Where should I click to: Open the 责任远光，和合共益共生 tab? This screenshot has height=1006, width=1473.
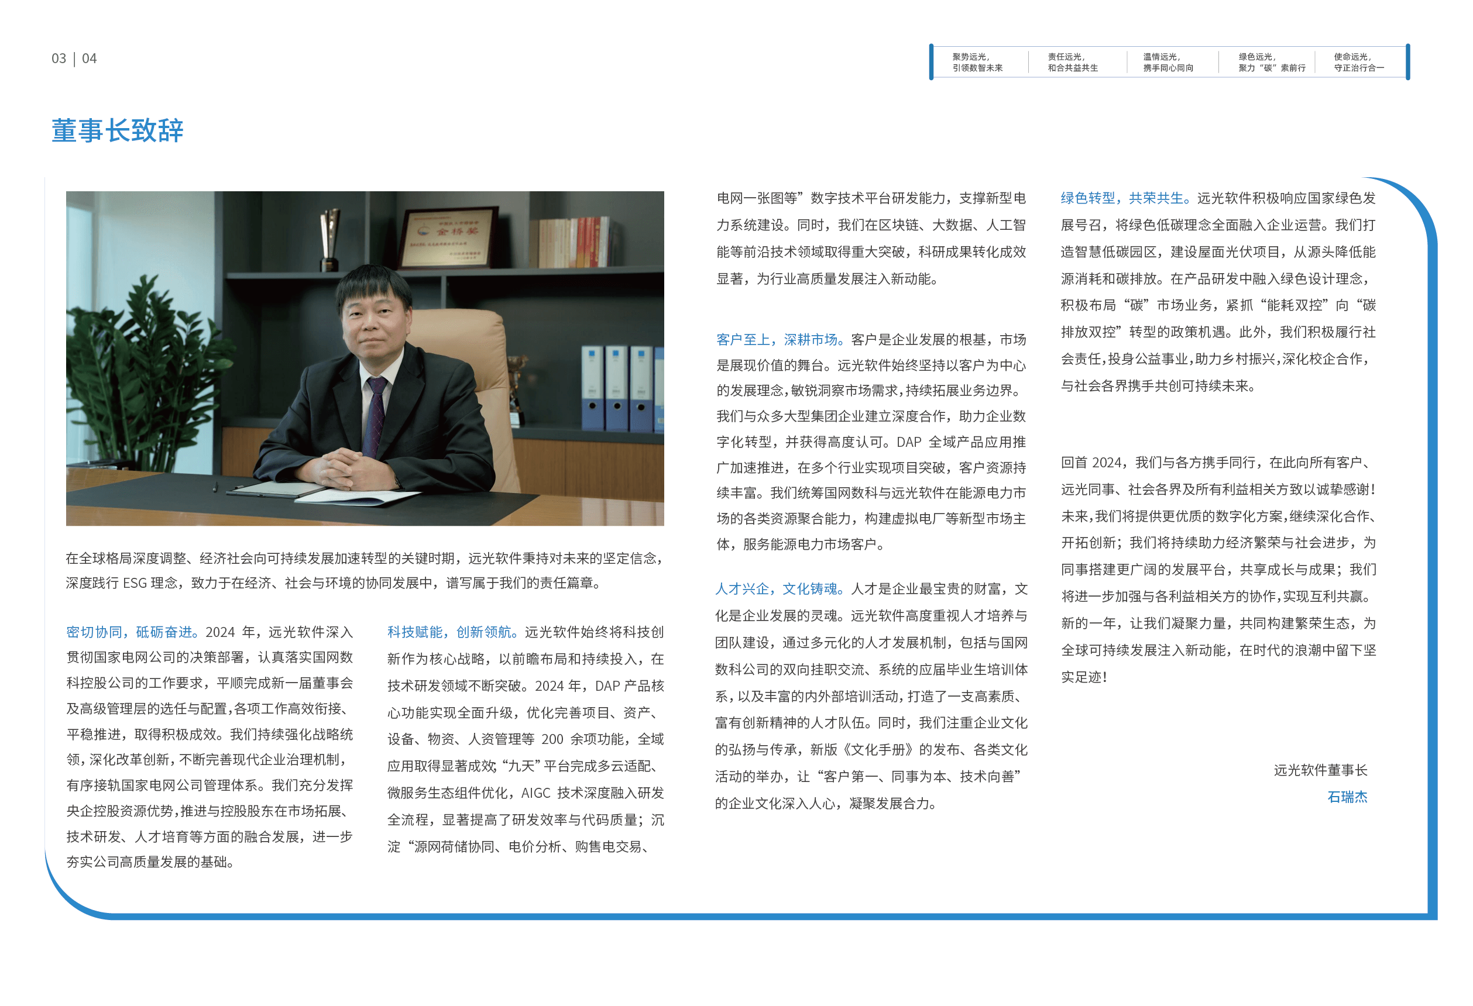1073,62
